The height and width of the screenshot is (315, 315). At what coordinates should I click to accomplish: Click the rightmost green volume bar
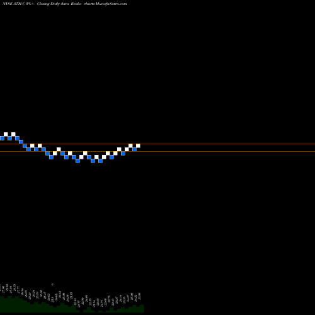click(x=142, y=309)
